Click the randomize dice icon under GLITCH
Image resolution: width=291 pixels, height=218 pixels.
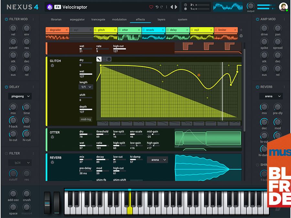tap(52, 66)
